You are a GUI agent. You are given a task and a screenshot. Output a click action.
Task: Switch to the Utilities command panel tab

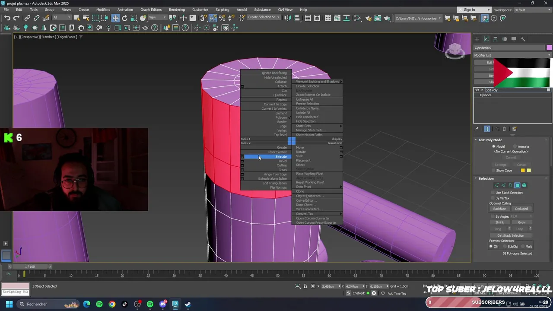(x=523, y=39)
